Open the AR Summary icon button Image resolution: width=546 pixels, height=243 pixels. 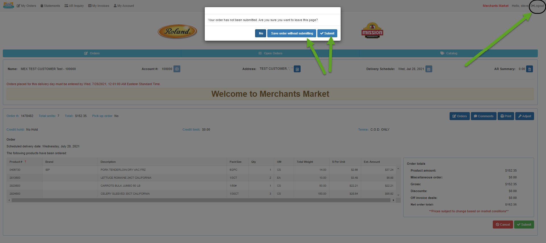point(530,69)
